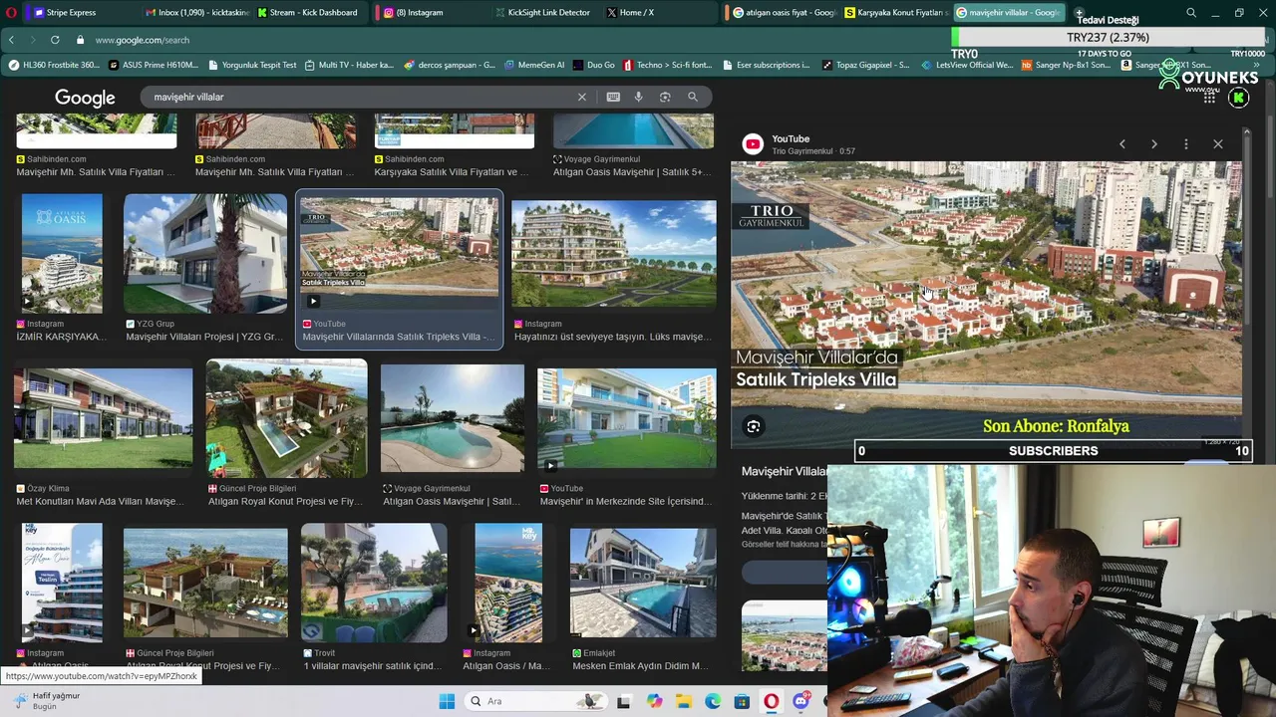Switch to KickSight Link Detector tab
This screenshot has height=717, width=1276.
pyautogui.click(x=543, y=12)
